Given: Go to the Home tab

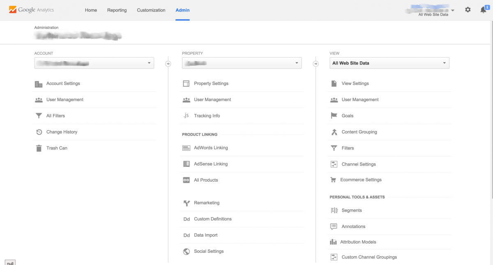Looking at the screenshot, I should pos(91,10).
